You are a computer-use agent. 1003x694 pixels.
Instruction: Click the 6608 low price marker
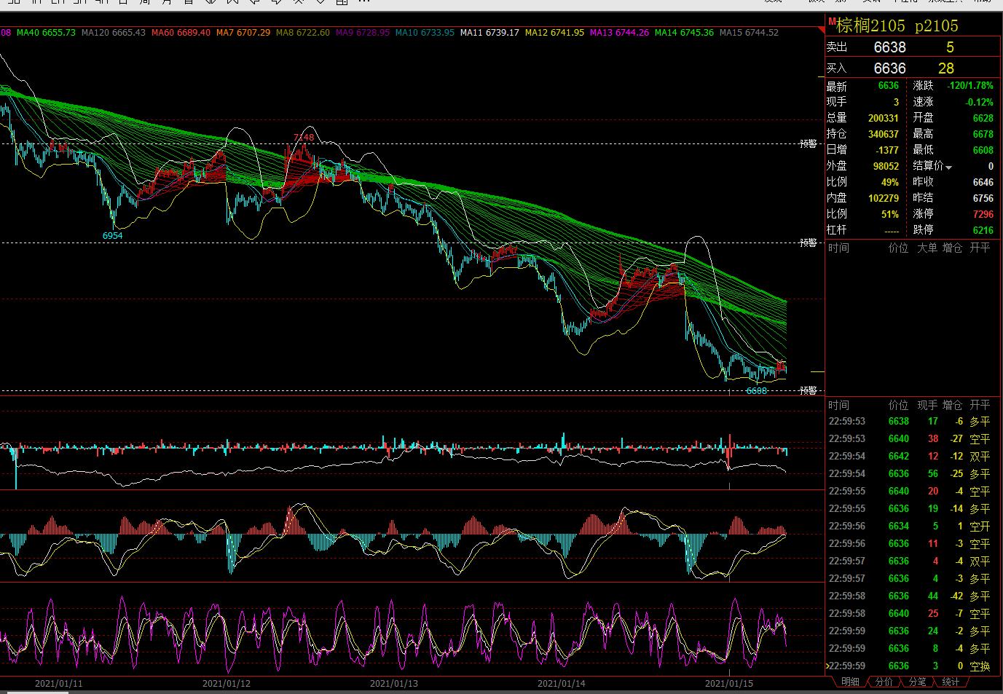(756, 391)
